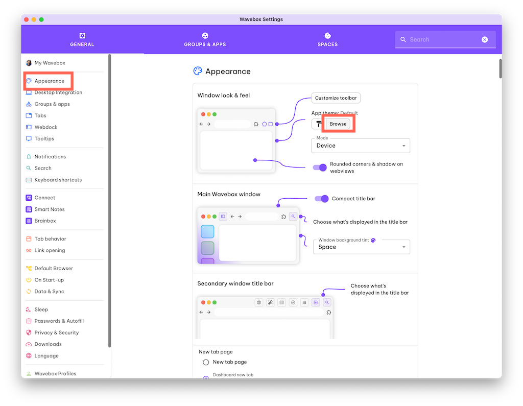523x406 pixels.
Task: Click the Keyboard shortcuts icon
Action: click(29, 180)
